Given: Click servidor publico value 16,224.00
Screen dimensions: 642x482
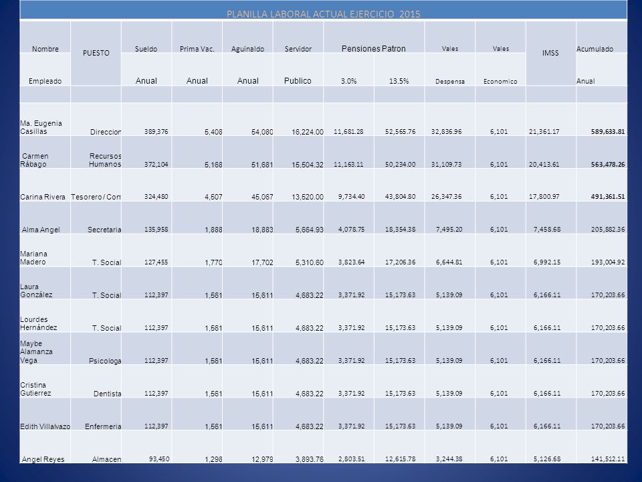Looking at the screenshot, I should pos(308,132).
